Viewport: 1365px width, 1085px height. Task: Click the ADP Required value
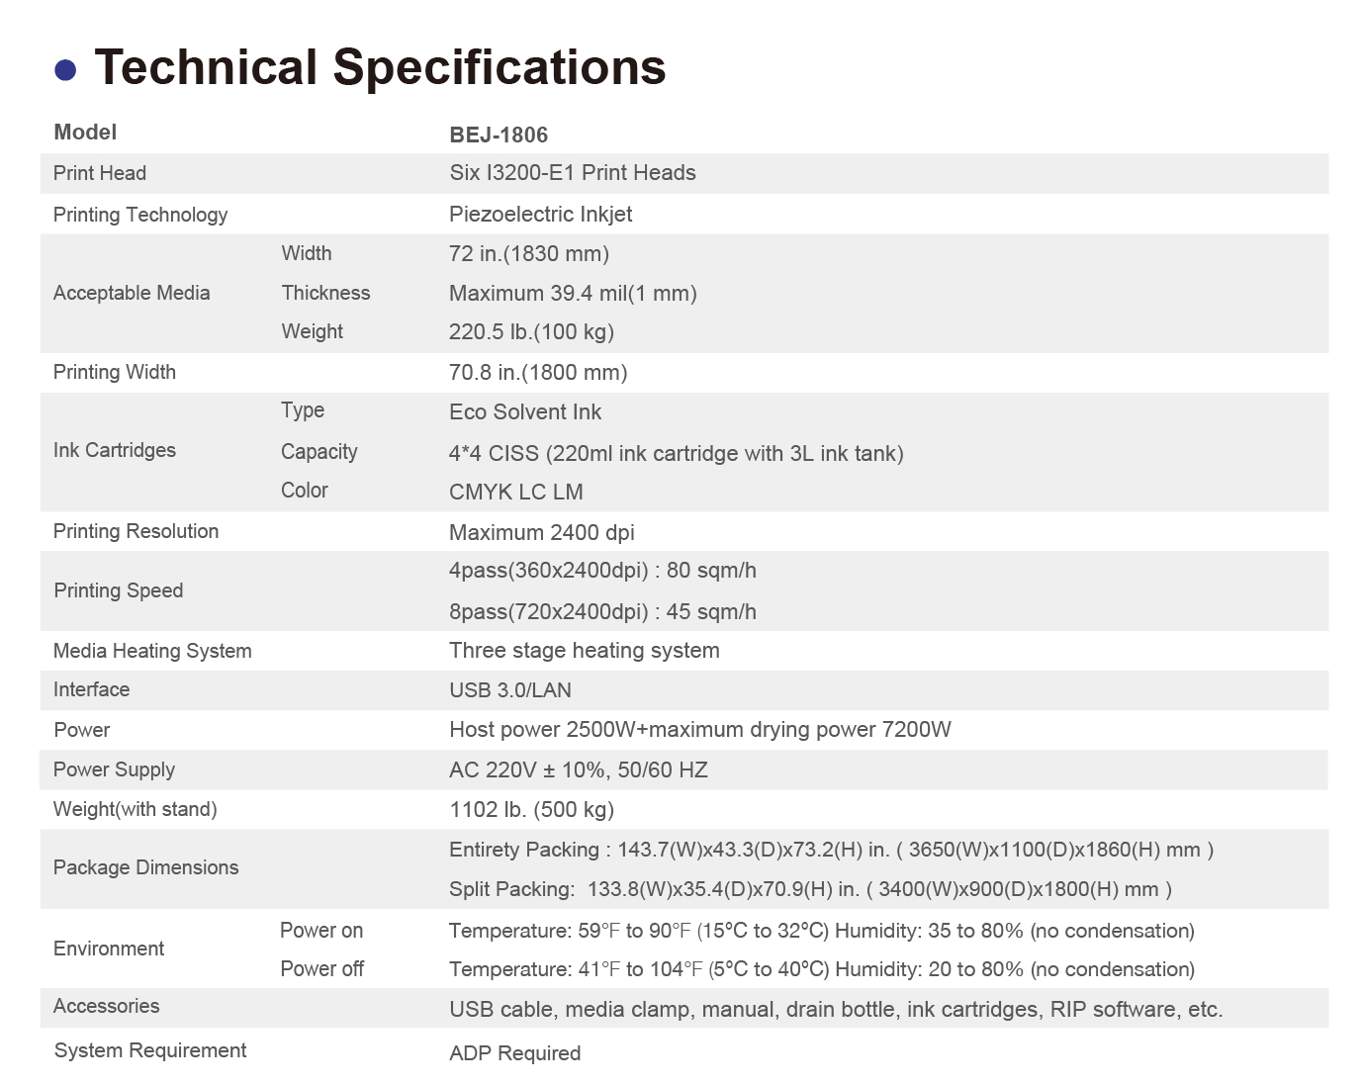(x=514, y=1053)
